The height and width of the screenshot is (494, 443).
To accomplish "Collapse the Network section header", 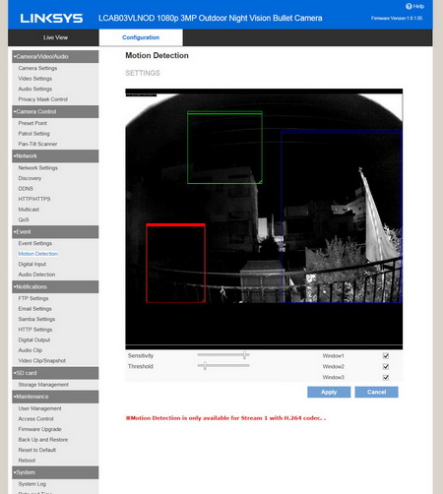I will pos(55,156).
